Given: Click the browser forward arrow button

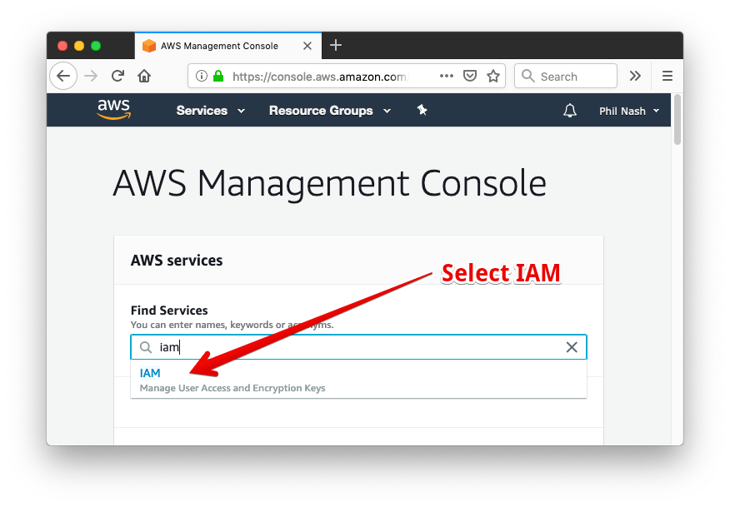Looking at the screenshot, I should [91, 76].
